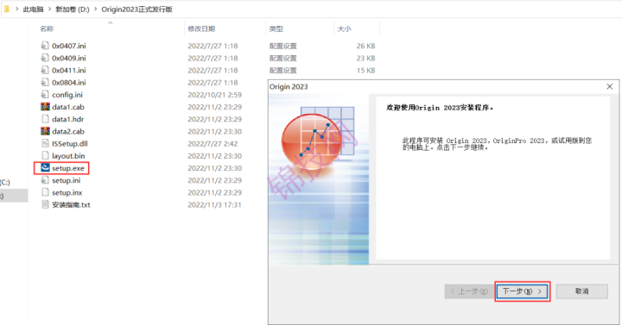Open 新加卷 (D:) in the breadcrumb path

pyautogui.click(x=73, y=9)
